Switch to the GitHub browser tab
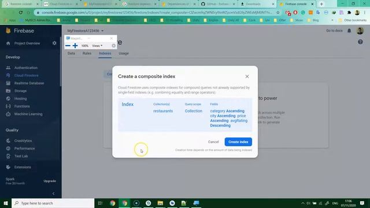 tap(217, 4)
